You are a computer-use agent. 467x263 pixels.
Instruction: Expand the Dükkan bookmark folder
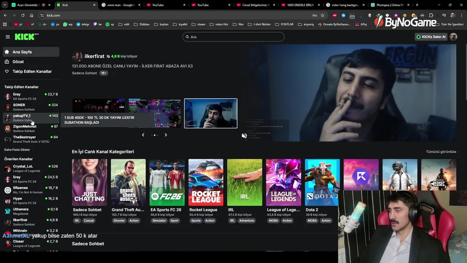click(142, 24)
